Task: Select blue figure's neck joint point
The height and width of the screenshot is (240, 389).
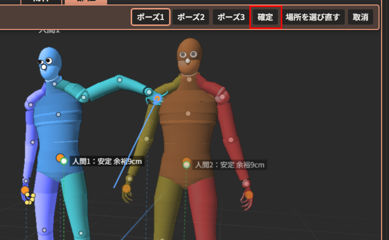Action: (54, 84)
